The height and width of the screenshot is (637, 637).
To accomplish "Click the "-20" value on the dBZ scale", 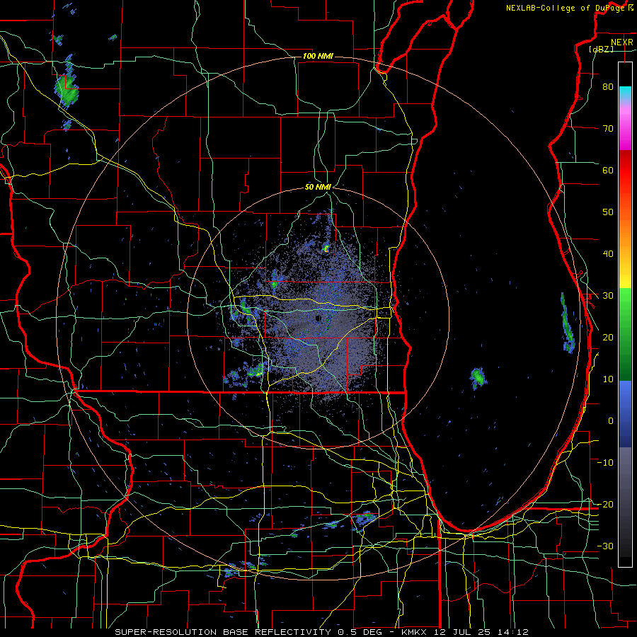I will pos(605,504).
